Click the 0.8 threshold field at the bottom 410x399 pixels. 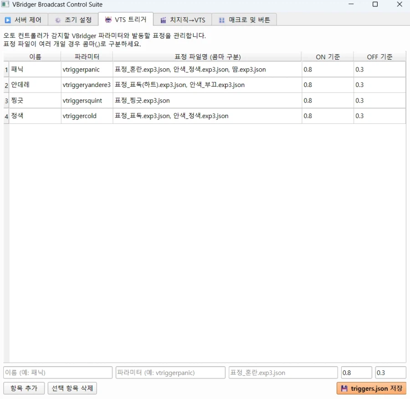pos(356,372)
